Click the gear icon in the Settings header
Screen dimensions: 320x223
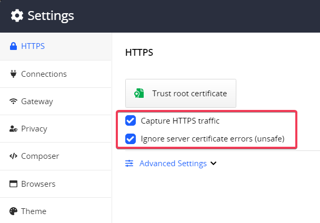tap(17, 16)
